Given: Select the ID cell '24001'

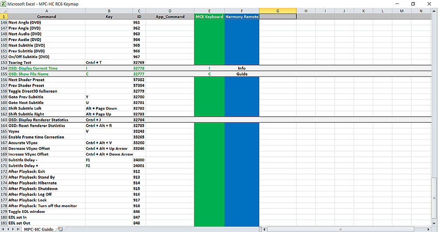Looking at the screenshot, I should pyautogui.click(x=139, y=166).
